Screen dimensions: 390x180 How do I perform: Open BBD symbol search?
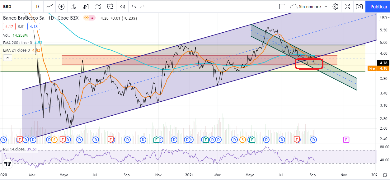coord(12,7)
